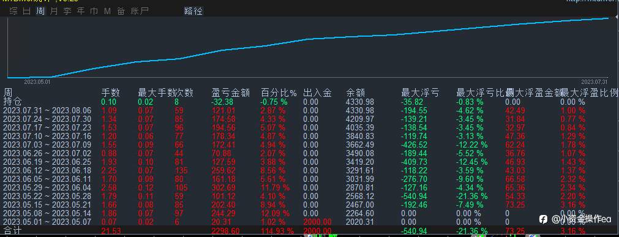Select the 2023.06.26 ~ 2023.07.02 week row

(47, 153)
